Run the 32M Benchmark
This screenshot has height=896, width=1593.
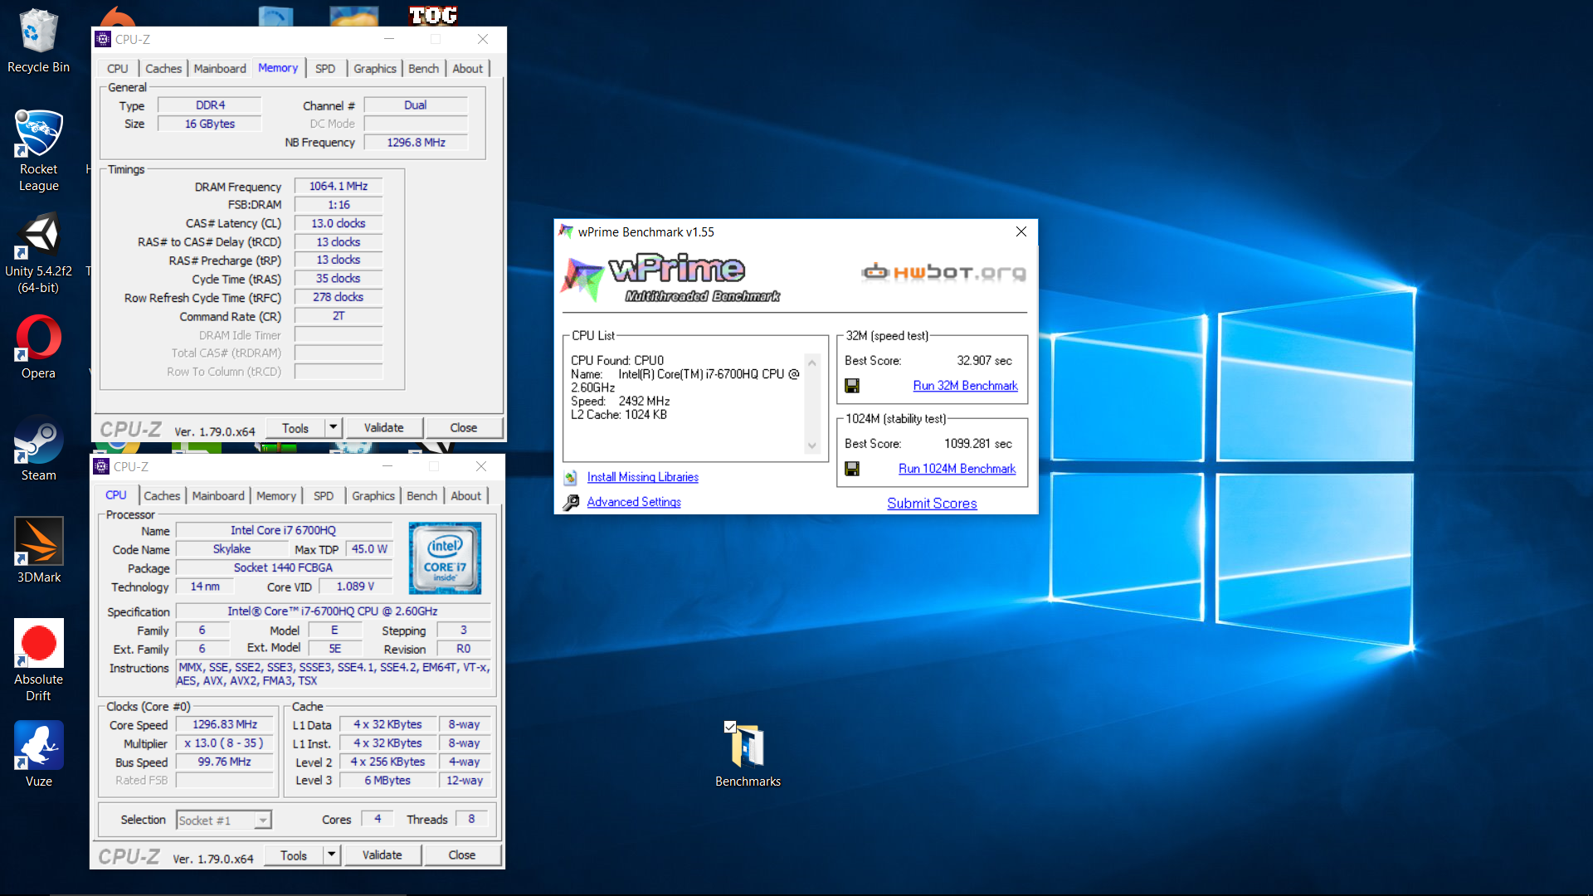point(965,386)
